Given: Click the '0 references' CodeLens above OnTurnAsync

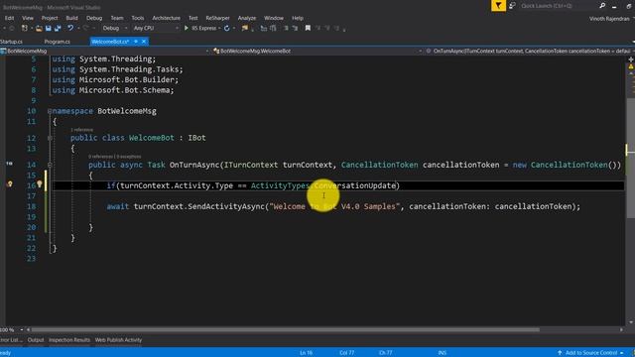Looking at the screenshot, I should (101, 157).
